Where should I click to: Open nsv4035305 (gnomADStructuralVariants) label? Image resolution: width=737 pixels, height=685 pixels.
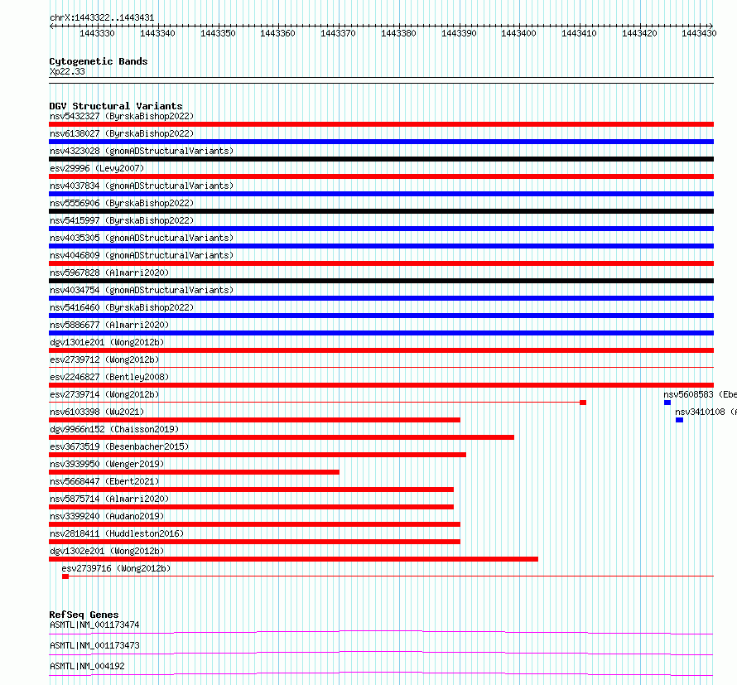(142, 238)
